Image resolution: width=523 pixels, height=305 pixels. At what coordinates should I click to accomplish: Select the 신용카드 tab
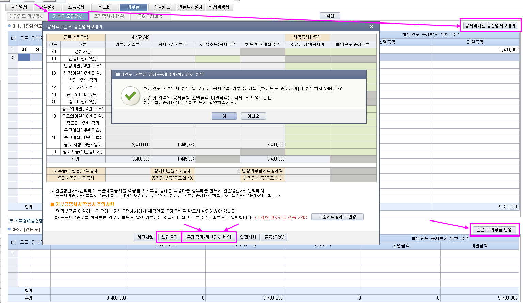(x=162, y=7)
